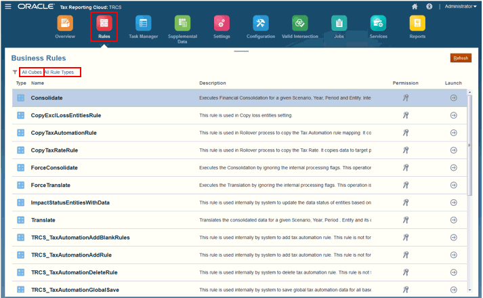Launch the ImpactStatusEntitiesWithData rule
Image resolution: width=483 pixels, height=298 pixels.
[453, 203]
